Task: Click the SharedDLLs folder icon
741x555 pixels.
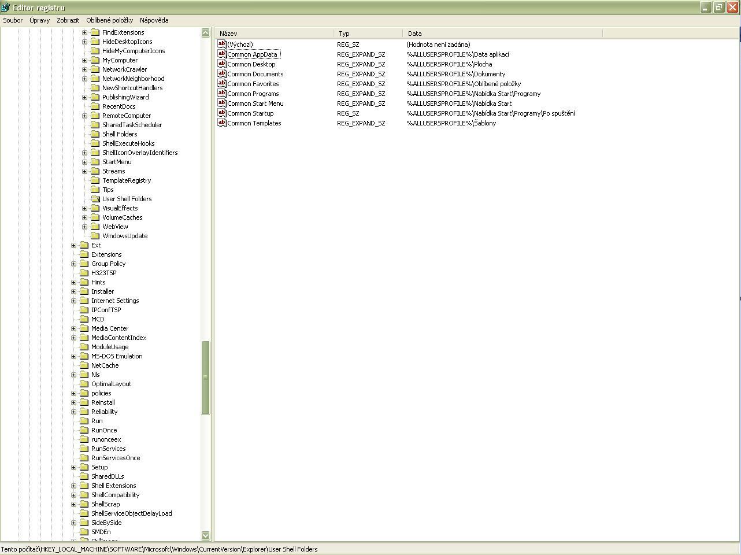Action: pos(84,476)
